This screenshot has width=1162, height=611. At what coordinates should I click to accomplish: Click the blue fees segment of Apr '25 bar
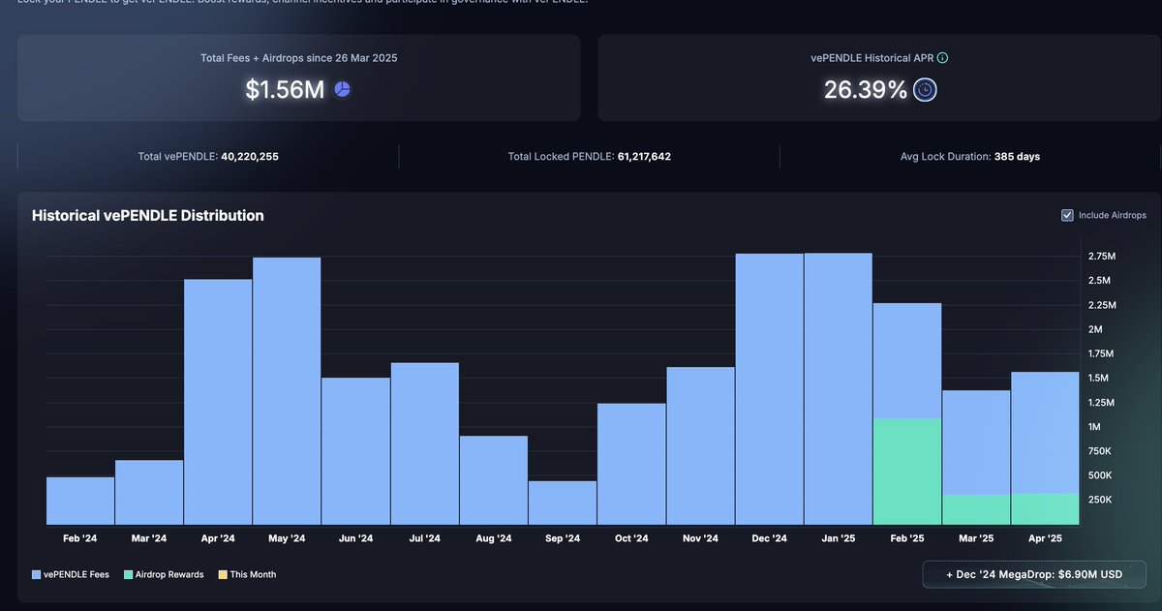point(1045,432)
